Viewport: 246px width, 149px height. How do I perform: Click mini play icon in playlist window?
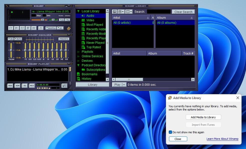pyautogui.click(x=40, y=88)
